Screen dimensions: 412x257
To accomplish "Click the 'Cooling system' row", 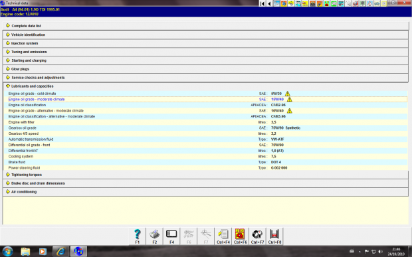I will pos(206,157).
